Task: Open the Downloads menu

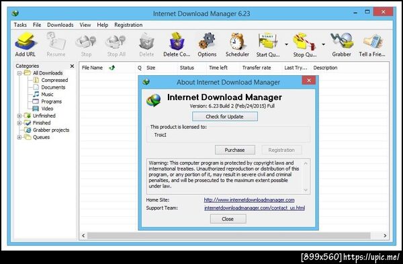Action: [60, 25]
